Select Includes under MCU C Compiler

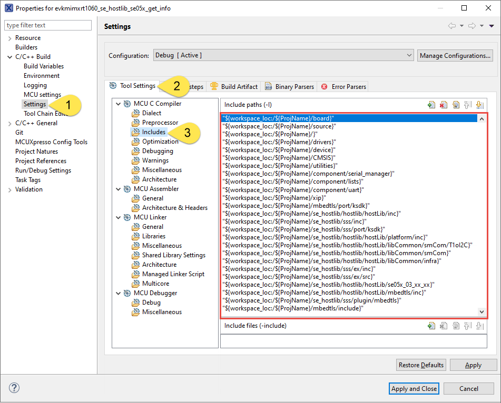point(153,132)
